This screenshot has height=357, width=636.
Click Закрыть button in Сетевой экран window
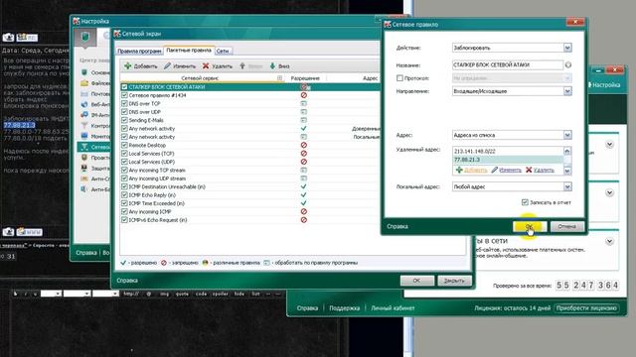(454, 281)
